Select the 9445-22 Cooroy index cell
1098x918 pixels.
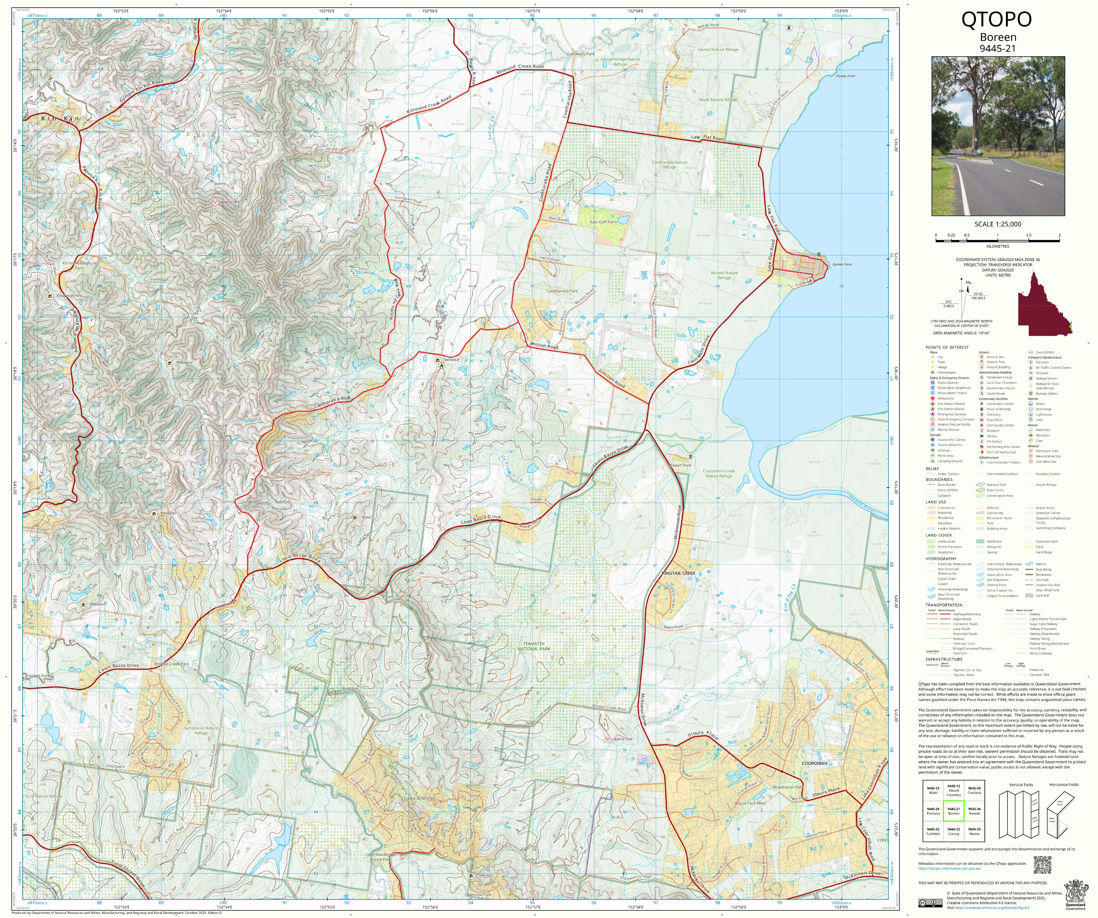point(954,831)
